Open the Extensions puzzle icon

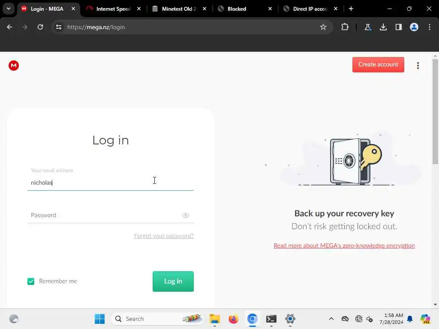[x=345, y=27]
